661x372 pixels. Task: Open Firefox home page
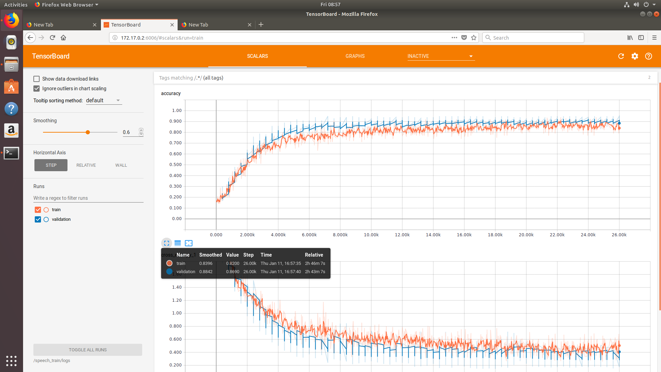tap(63, 38)
